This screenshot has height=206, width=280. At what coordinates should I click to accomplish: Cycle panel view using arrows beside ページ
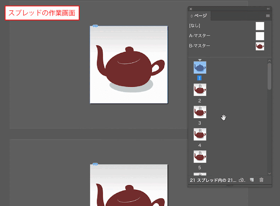[x=192, y=16]
